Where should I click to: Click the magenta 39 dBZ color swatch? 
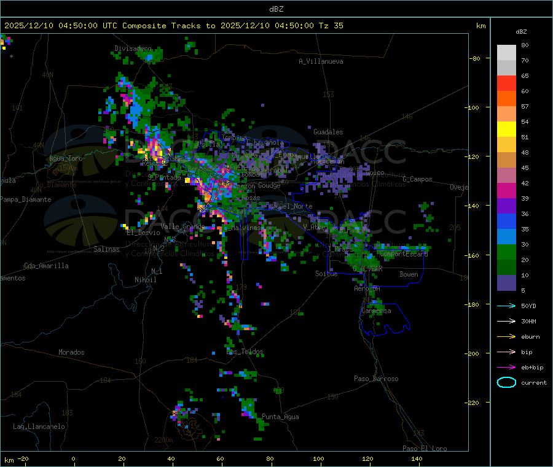(x=506, y=190)
